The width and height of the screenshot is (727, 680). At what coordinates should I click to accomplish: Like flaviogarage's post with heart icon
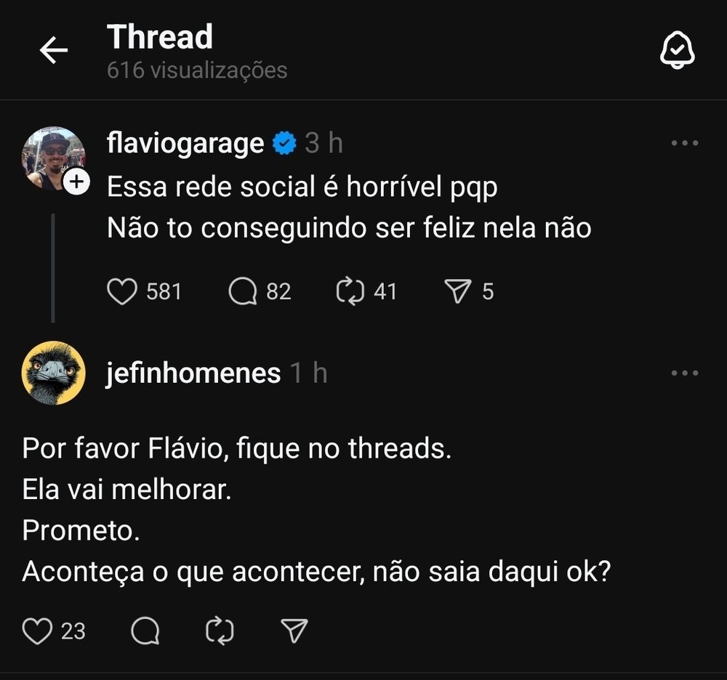(122, 291)
